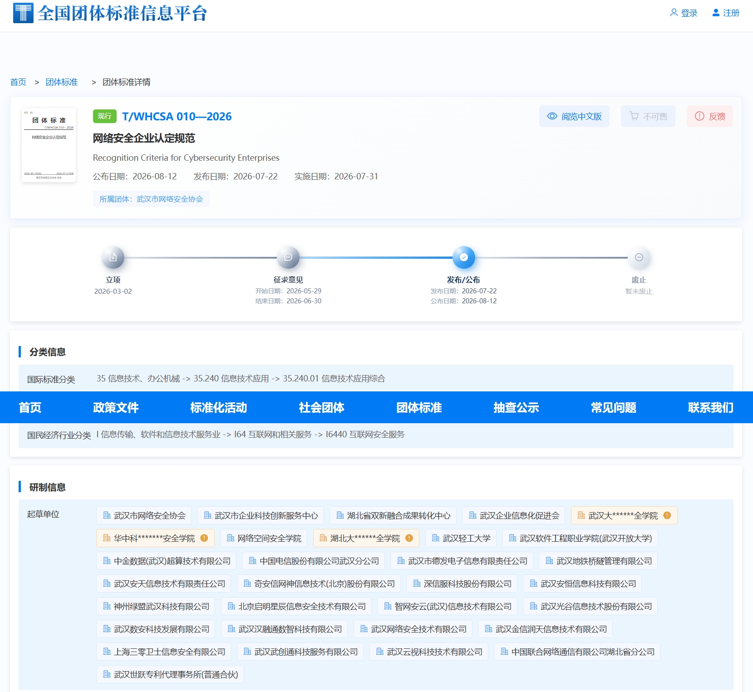Click building icon beside 武汉市德发电子信息有限责任公司

coord(401,561)
